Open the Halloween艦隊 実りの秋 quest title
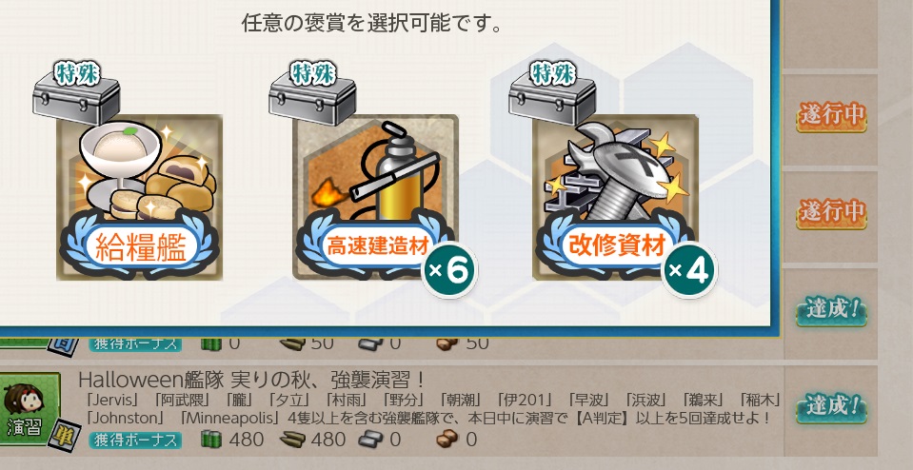 (252, 380)
